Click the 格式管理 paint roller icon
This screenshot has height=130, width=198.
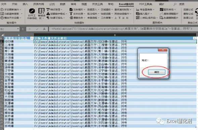(48, 10)
